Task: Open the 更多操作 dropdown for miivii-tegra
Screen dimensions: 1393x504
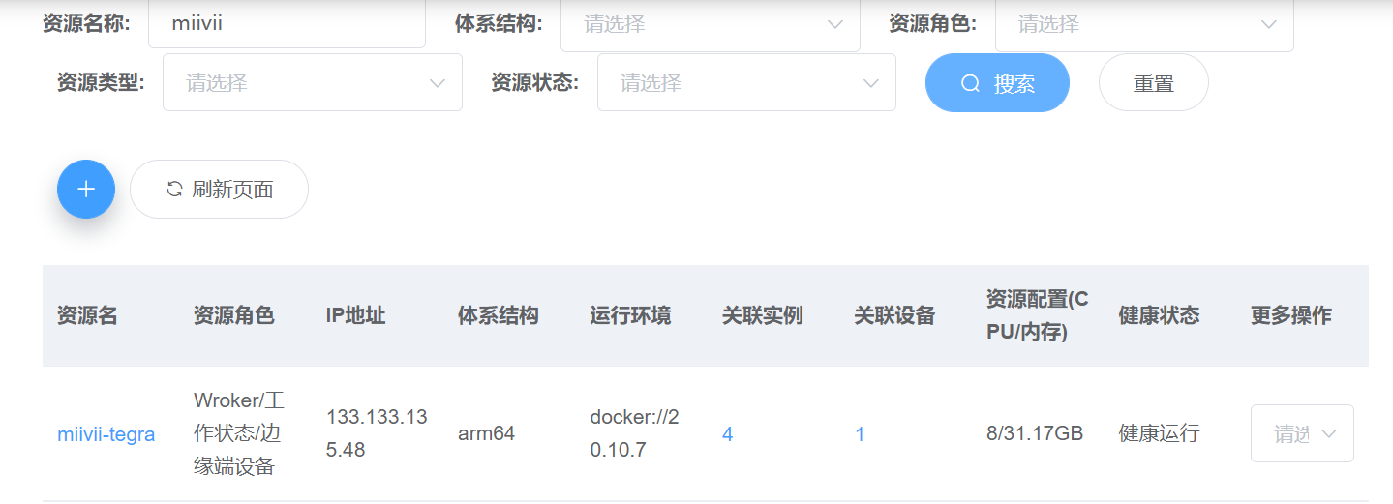Action: point(1302,433)
